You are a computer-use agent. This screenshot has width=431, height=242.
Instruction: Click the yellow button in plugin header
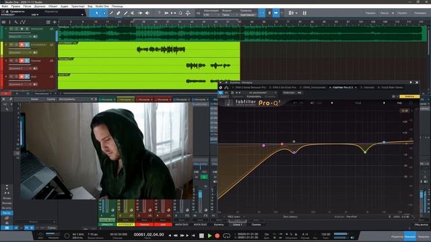coord(409,97)
